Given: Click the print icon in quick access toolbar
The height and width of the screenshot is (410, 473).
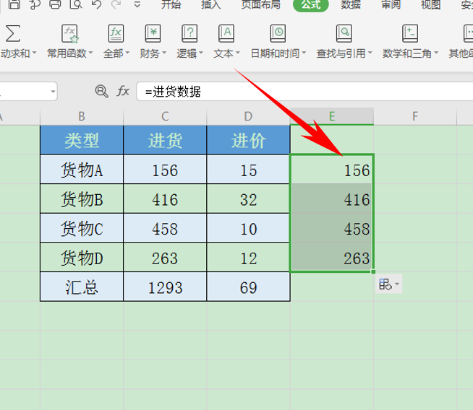Looking at the screenshot, I should [x=55, y=4].
